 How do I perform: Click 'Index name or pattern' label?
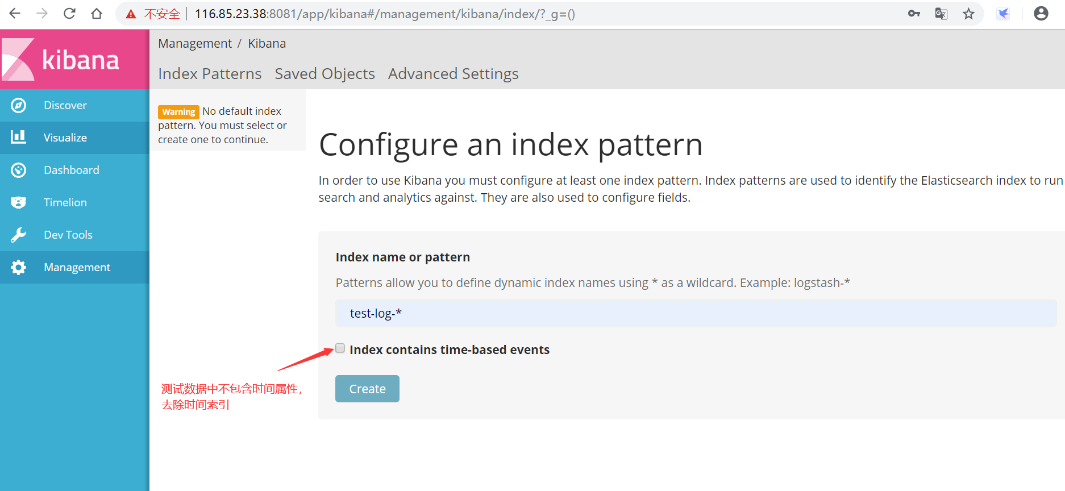[x=402, y=257]
